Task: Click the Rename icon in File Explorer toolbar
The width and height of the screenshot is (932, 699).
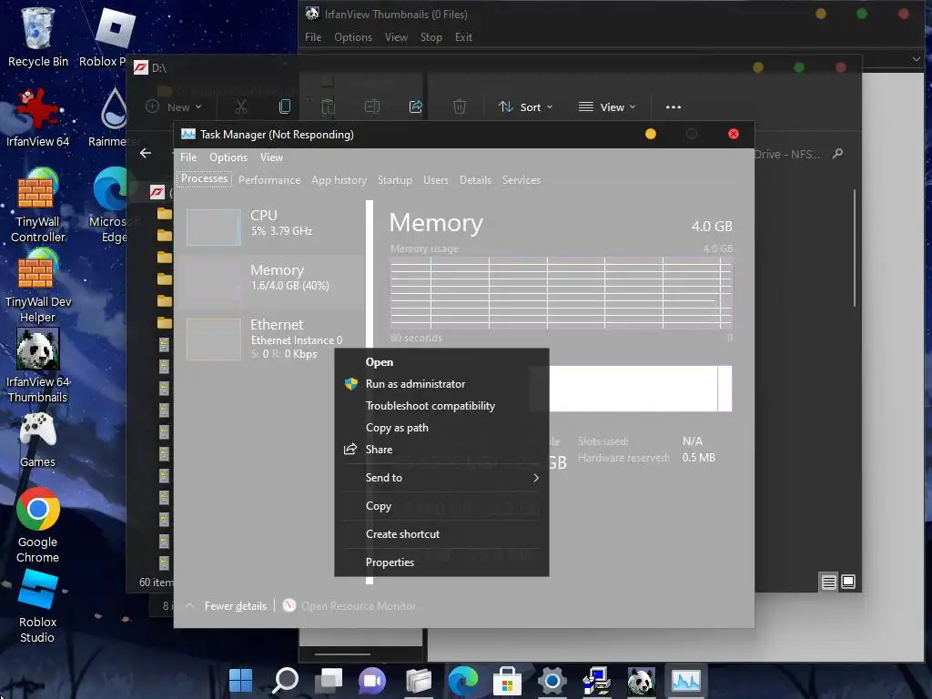Action: pyautogui.click(x=372, y=106)
